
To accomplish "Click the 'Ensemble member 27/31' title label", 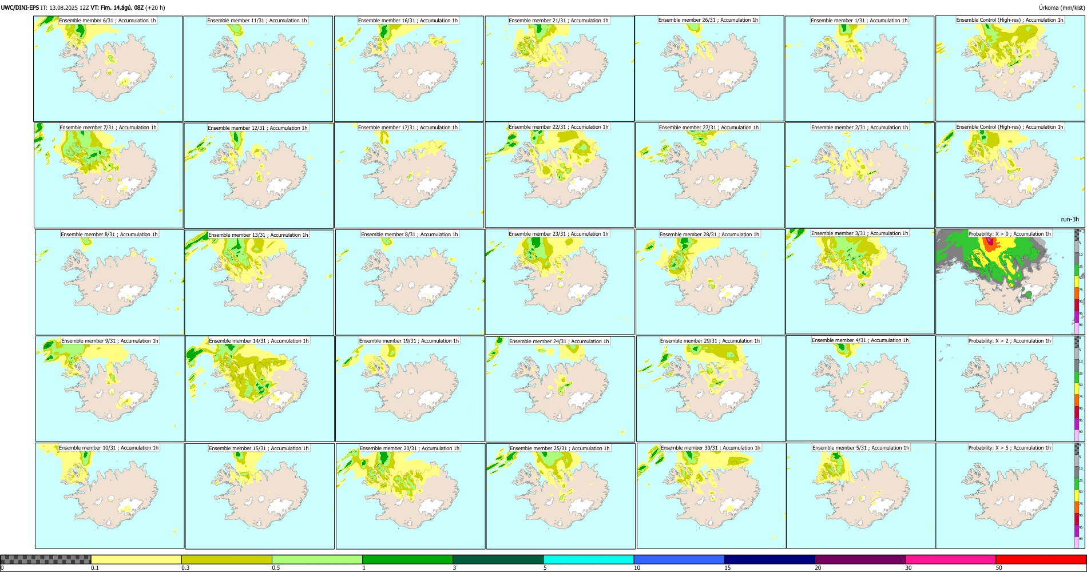I will (709, 128).
